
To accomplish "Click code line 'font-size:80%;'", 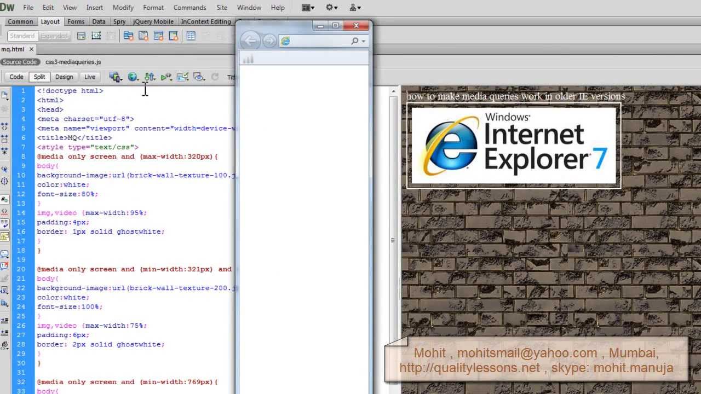I will tap(67, 194).
